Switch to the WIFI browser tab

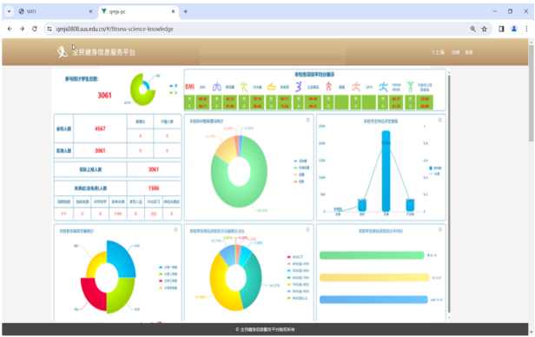pyautogui.click(x=55, y=11)
